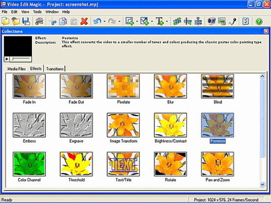Click the New Project toolbar icon
This screenshot has width=271, height=203.
click(5, 21)
